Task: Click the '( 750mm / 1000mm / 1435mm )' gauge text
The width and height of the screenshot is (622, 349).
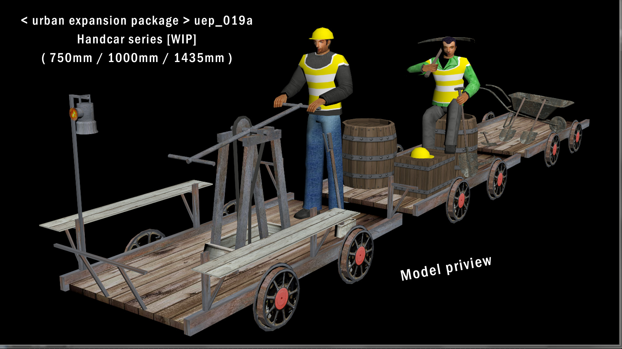Action: point(137,58)
